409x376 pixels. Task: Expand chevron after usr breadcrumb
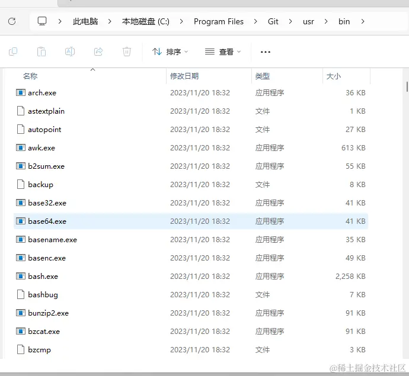pyautogui.click(x=326, y=21)
